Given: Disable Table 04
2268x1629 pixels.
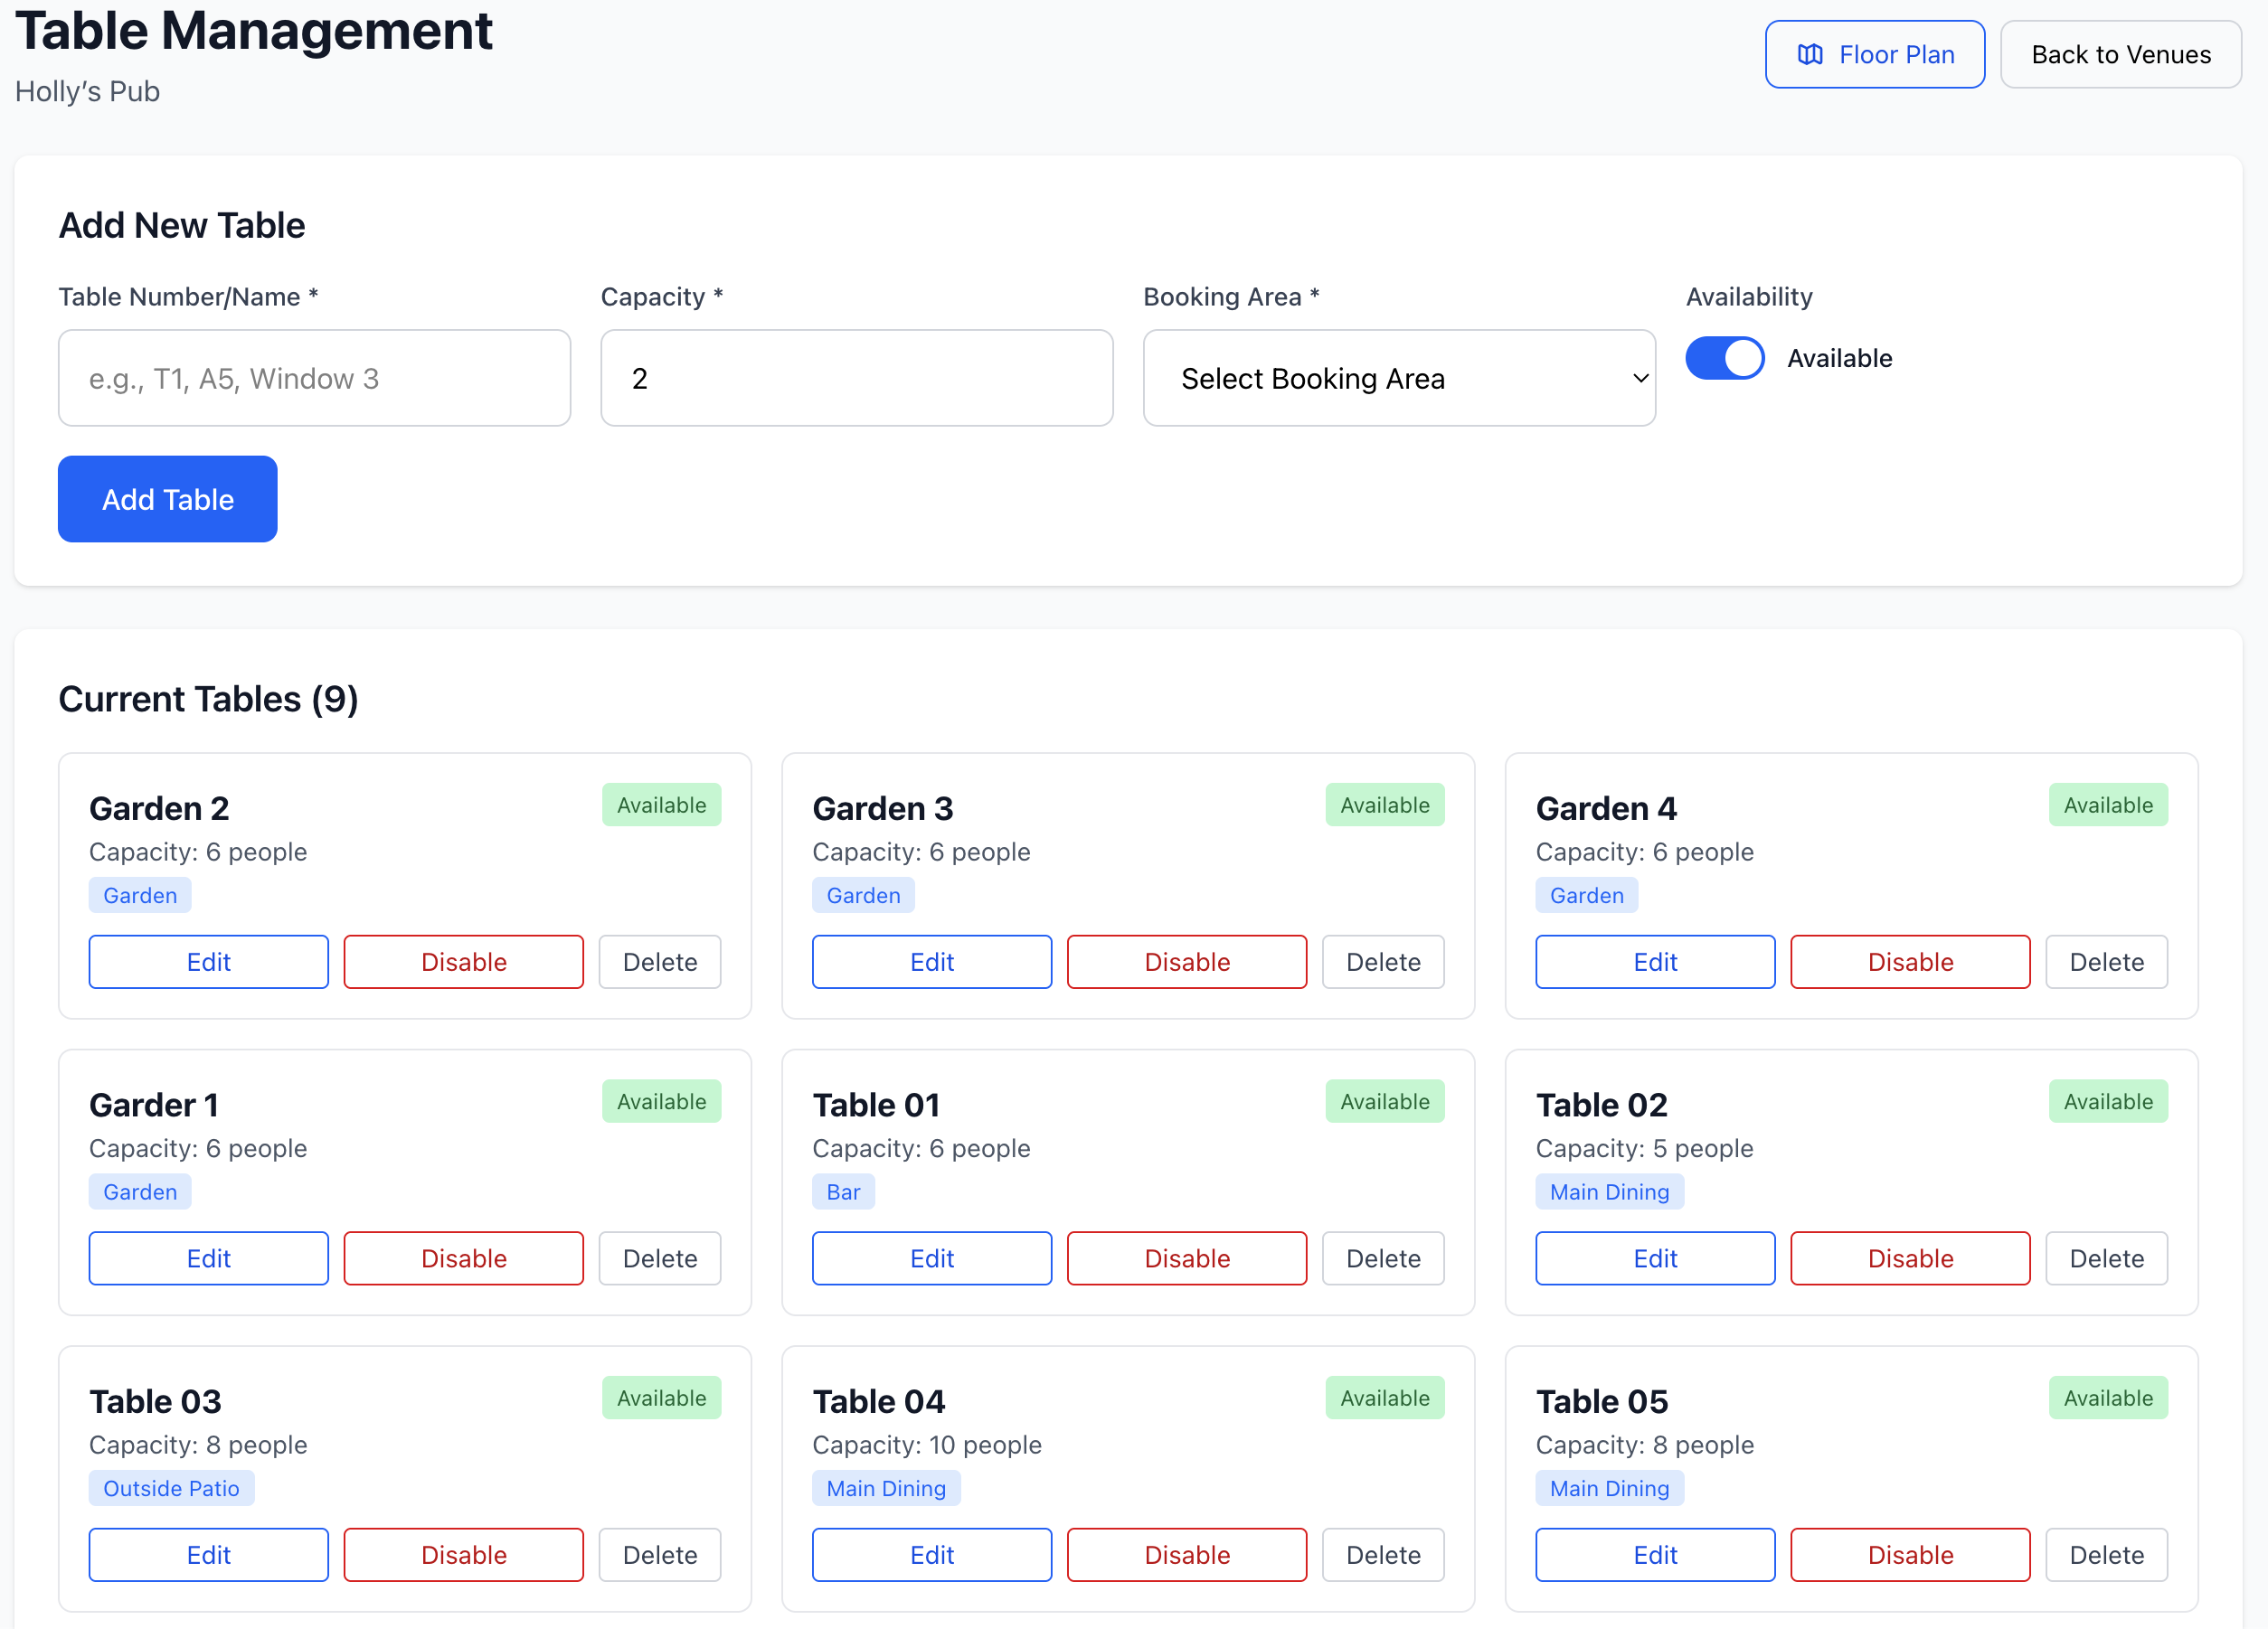Looking at the screenshot, I should pos(1186,1554).
